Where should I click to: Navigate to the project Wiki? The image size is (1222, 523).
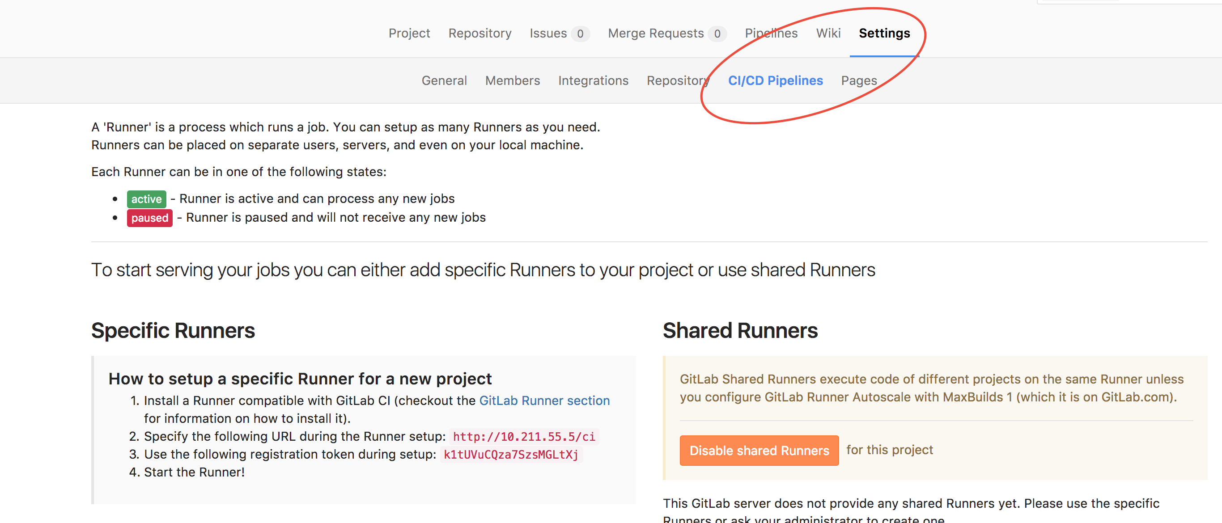[828, 33]
